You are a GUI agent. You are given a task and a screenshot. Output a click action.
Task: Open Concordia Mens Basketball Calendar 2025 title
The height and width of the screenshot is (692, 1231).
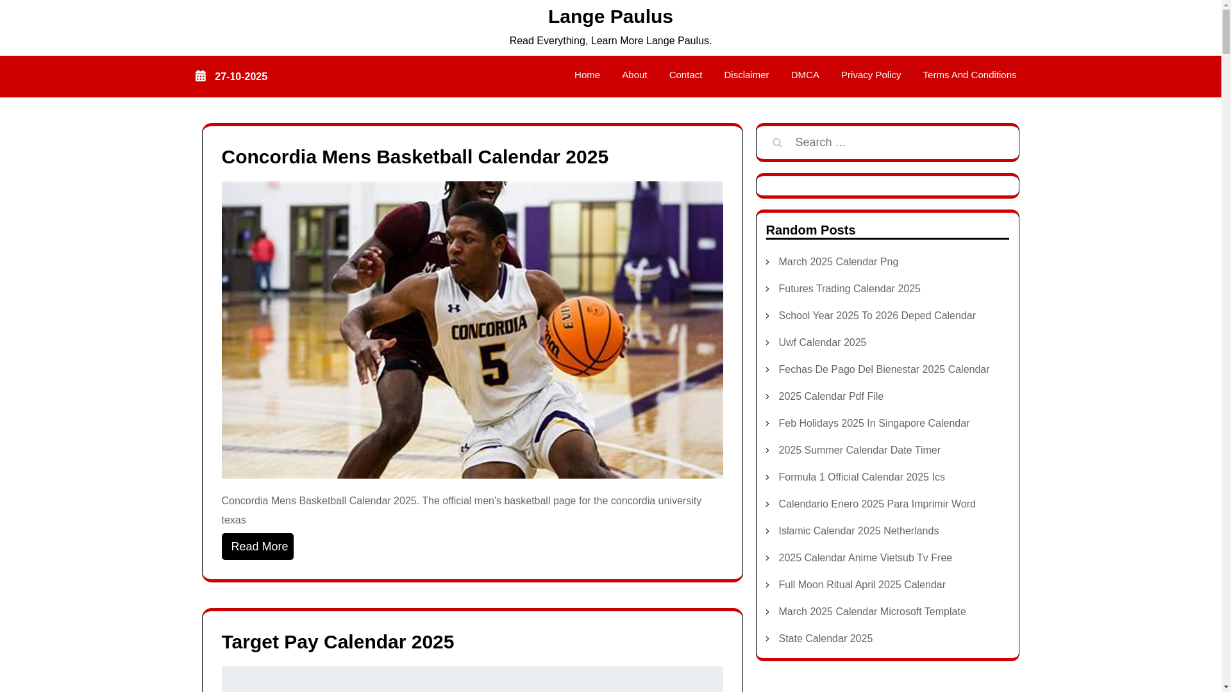coord(415,157)
